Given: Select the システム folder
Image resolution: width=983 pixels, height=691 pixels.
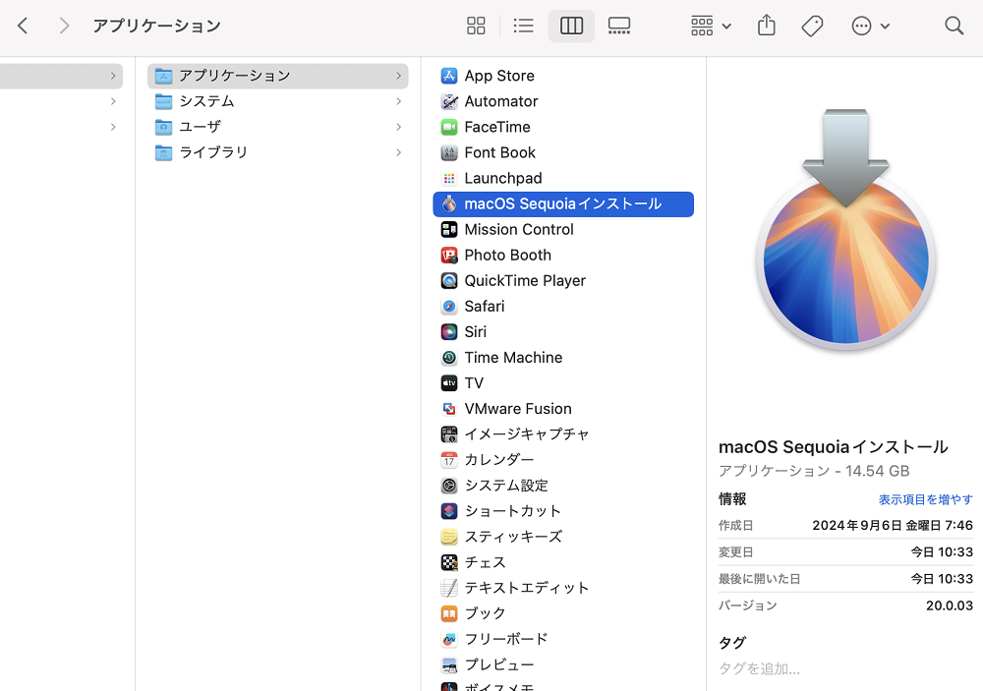Looking at the screenshot, I should (278, 101).
